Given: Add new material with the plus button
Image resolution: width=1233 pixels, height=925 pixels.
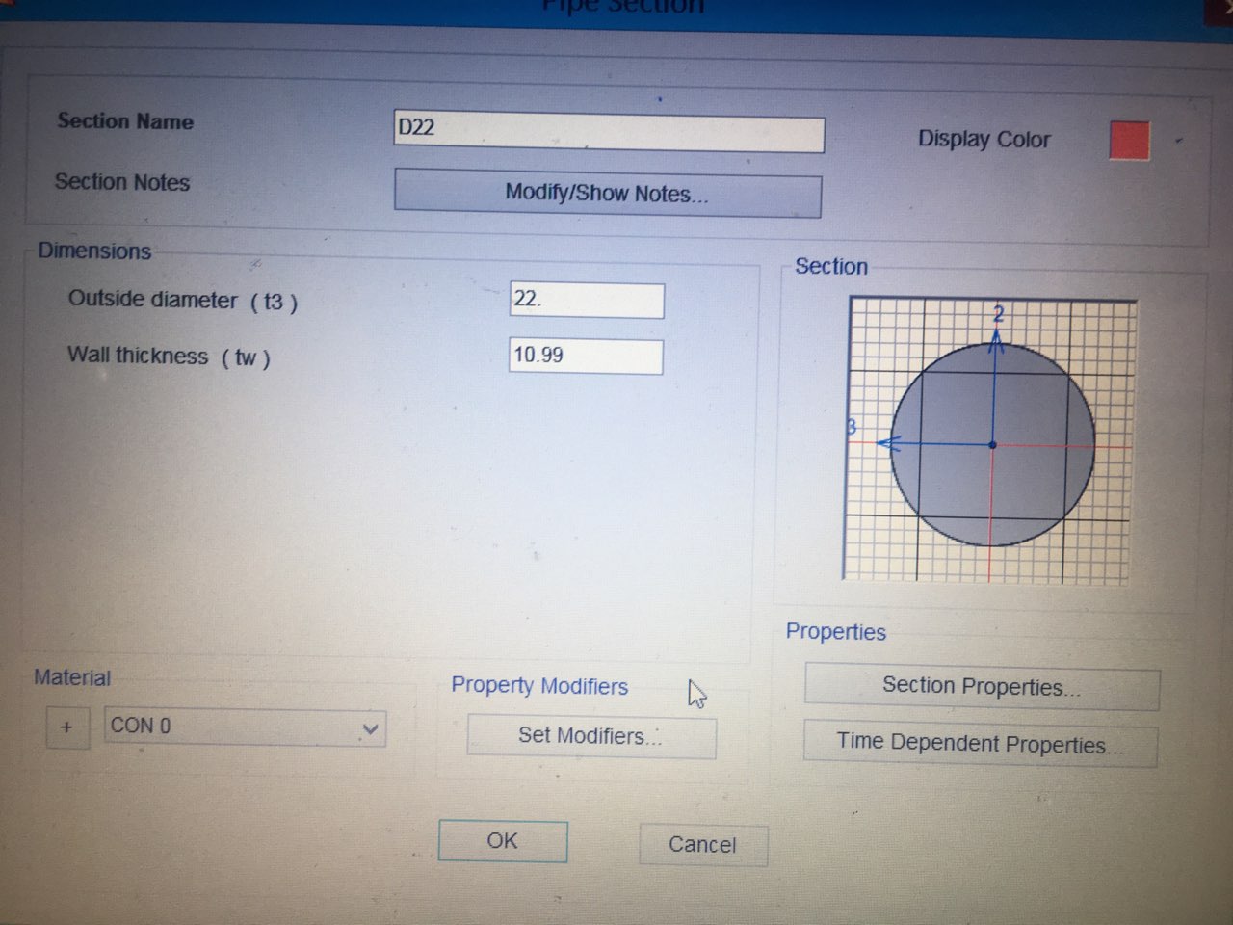Looking at the screenshot, I should click(x=66, y=727).
